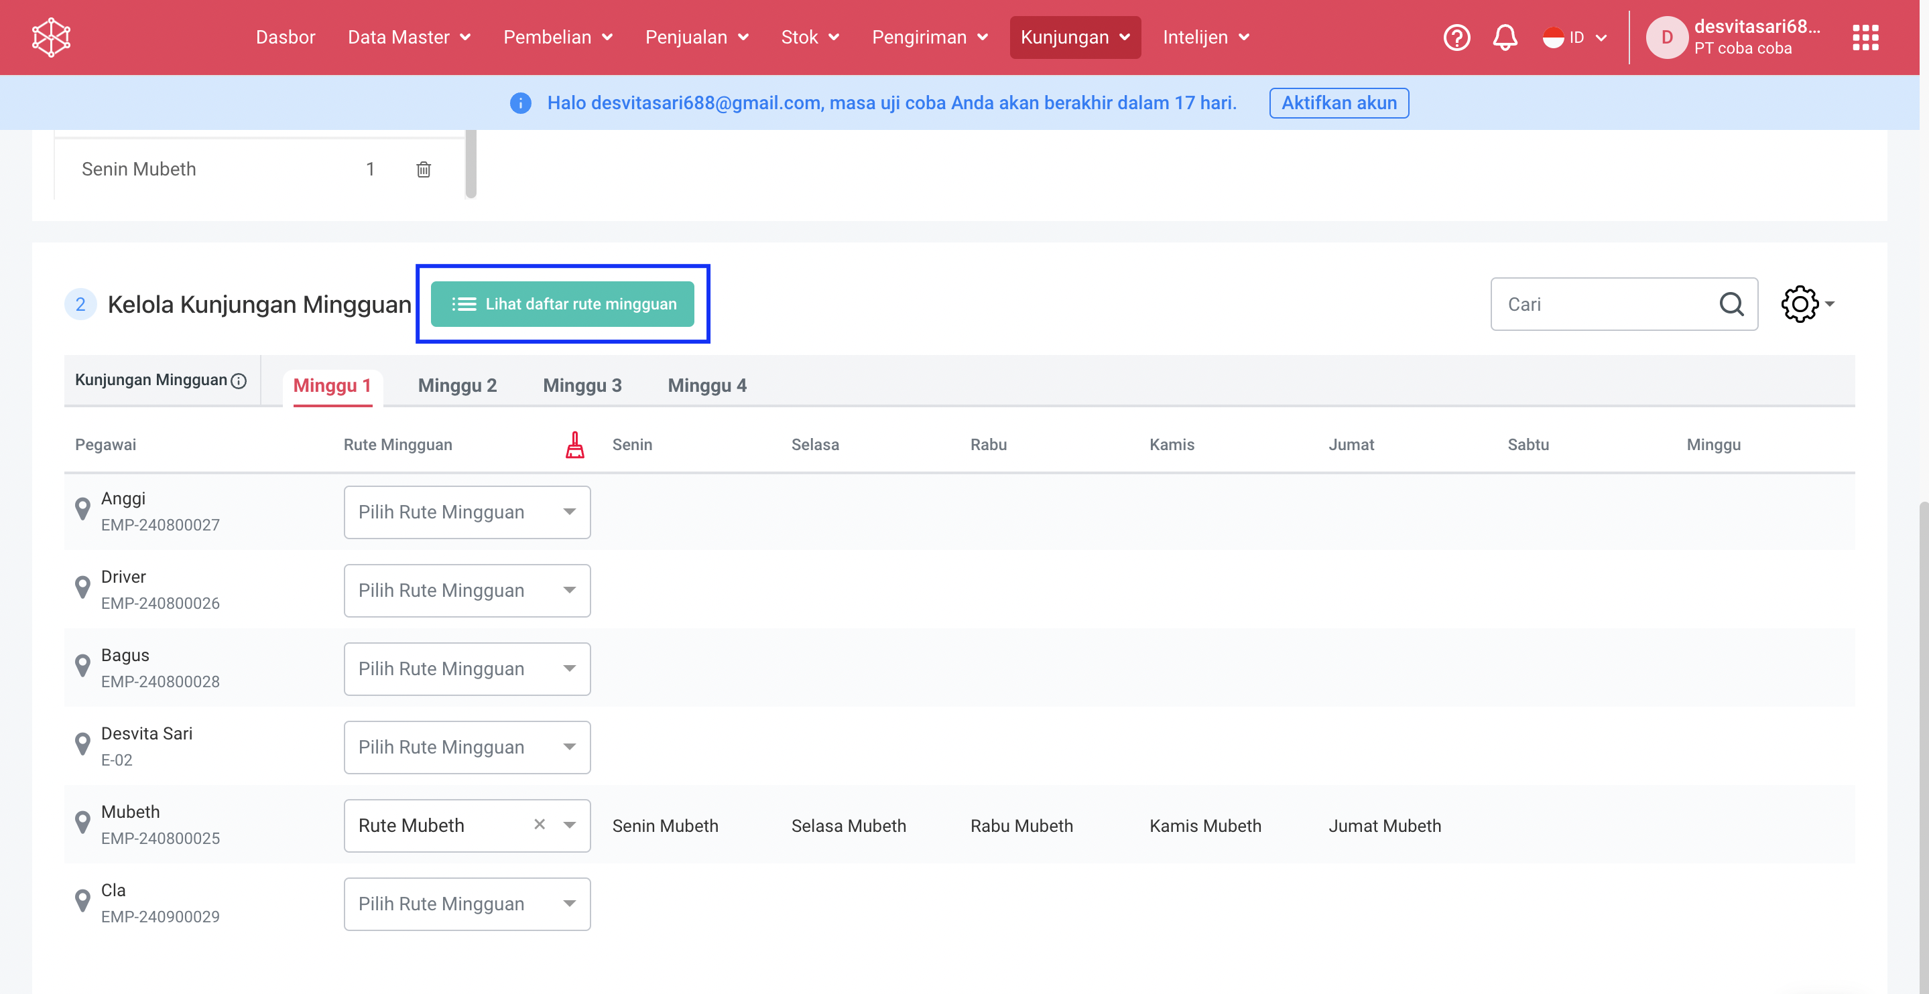Open the Desvita Sari route dropdown
This screenshot has width=1929, height=994.
point(466,747)
